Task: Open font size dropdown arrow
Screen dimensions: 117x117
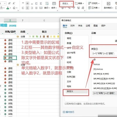Action: pyautogui.click(x=5, y=4)
